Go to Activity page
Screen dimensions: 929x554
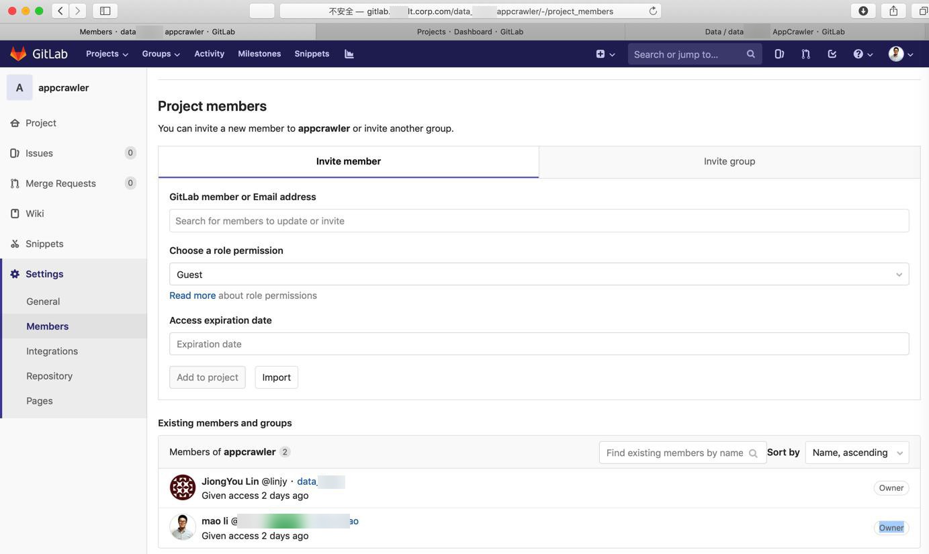tap(209, 54)
